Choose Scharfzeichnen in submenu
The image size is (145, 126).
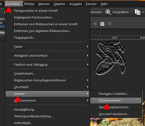click(116, 100)
